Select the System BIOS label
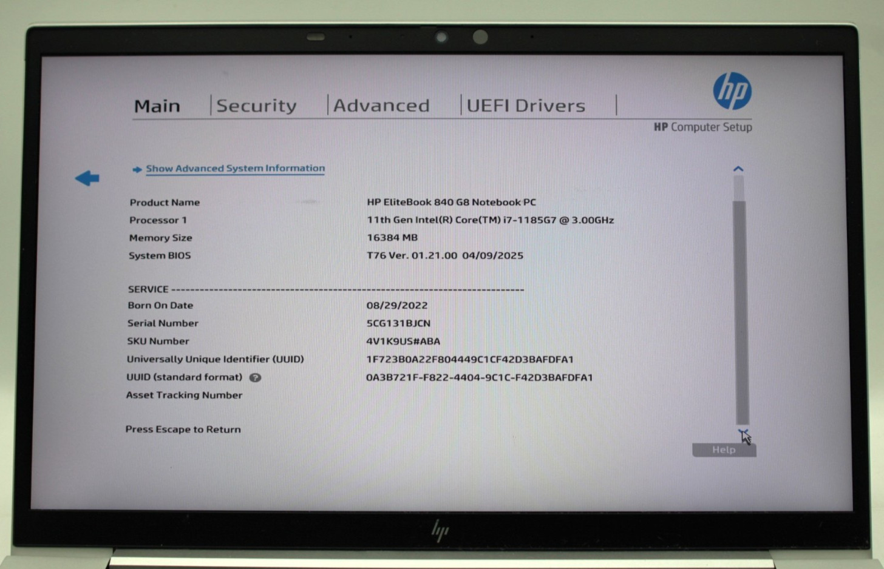Image resolution: width=884 pixels, height=569 pixels. pos(160,255)
